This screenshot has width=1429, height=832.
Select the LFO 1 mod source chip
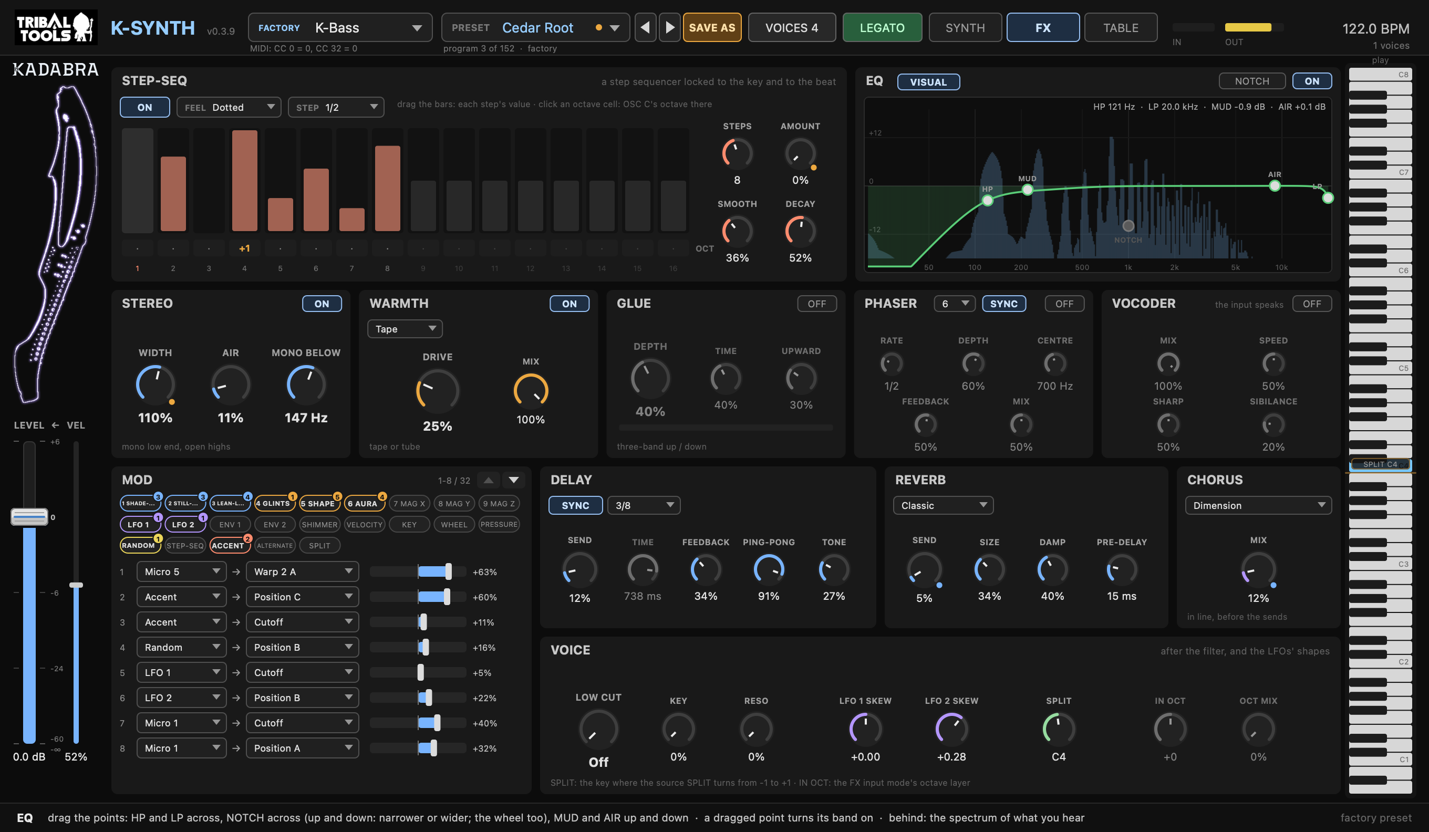(139, 524)
